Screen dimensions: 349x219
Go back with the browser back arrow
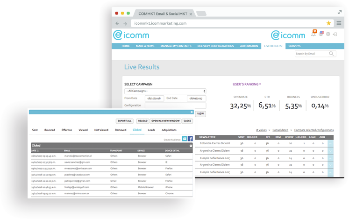[117, 23]
